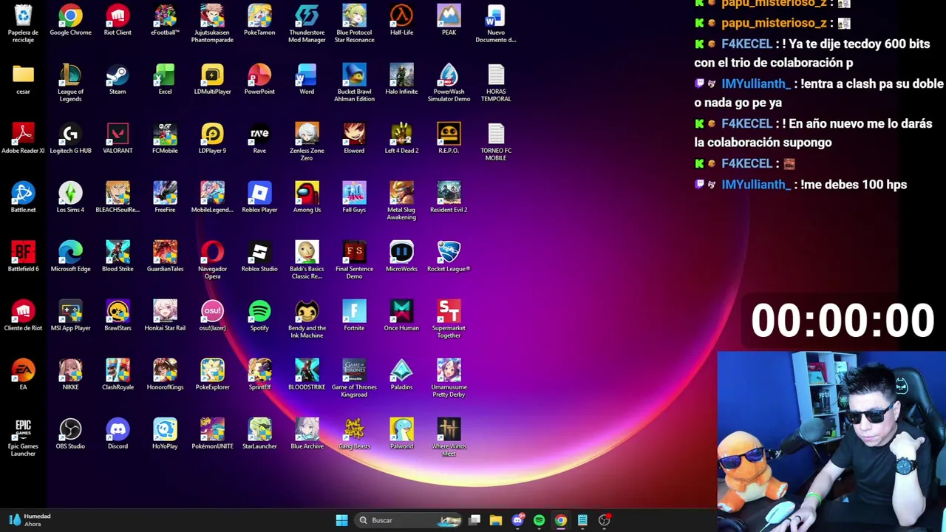Launch League of Legends shortcut
The width and height of the screenshot is (946, 532).
[70, 83]
